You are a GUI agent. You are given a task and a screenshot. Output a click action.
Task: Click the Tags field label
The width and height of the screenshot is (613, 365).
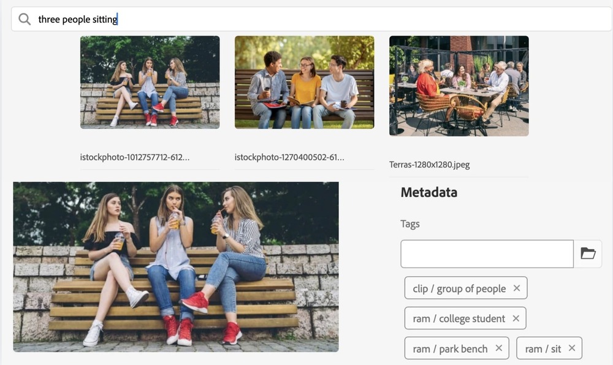[x=410, y=224]
